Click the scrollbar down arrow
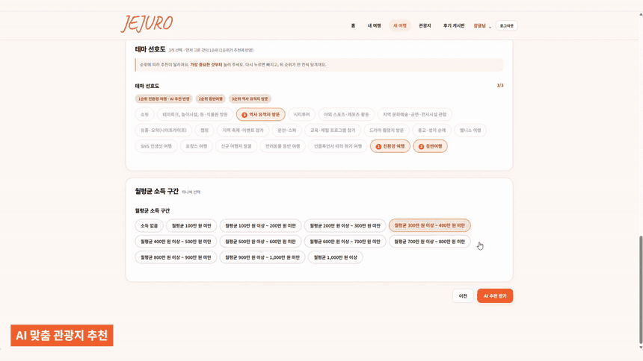This screenshot has height=361, width=643. (x=641, y=348)
